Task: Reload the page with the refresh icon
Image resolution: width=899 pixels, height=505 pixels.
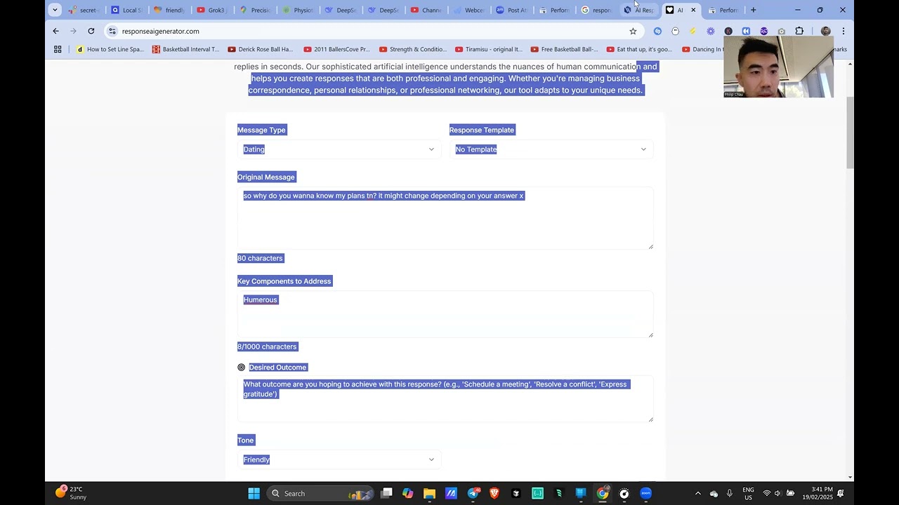Action: [91, 31]
